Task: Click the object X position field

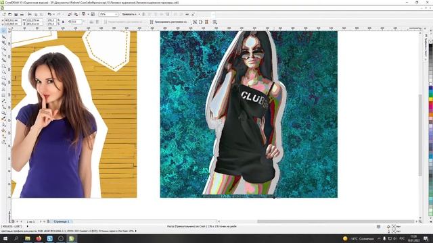Action: click(12, 20)
